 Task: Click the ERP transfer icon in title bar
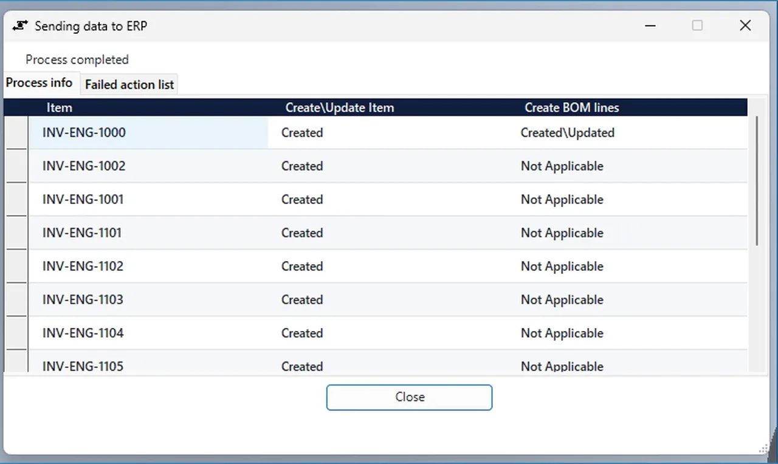pyautogui.click(x=20, y=26)
